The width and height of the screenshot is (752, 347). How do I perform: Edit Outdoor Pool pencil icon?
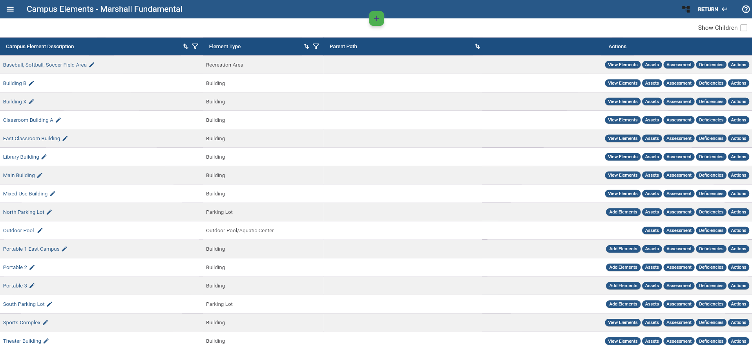pyautogui.click(x=40, y=230)
